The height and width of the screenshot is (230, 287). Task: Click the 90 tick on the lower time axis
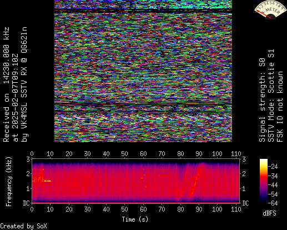point(199,209)
